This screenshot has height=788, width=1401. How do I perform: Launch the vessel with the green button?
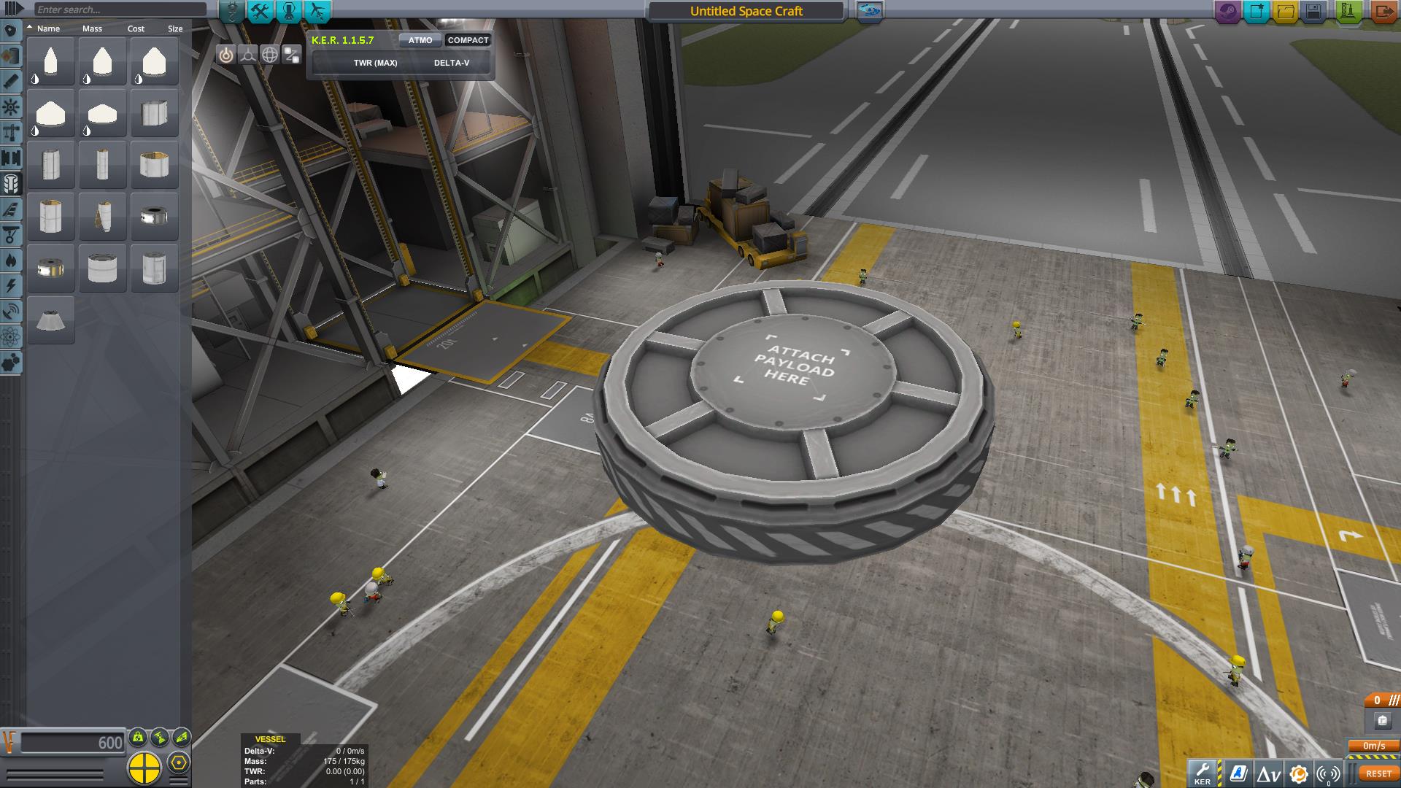pyautogui.click(x=1348, y=12)
